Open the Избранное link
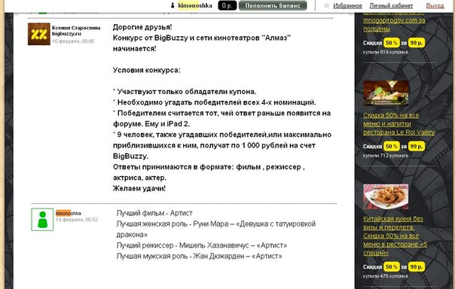This screenshot has height=289, width=455. [347, 5]
